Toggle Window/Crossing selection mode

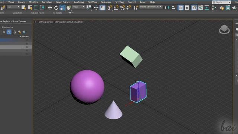[x=42, y=7]
